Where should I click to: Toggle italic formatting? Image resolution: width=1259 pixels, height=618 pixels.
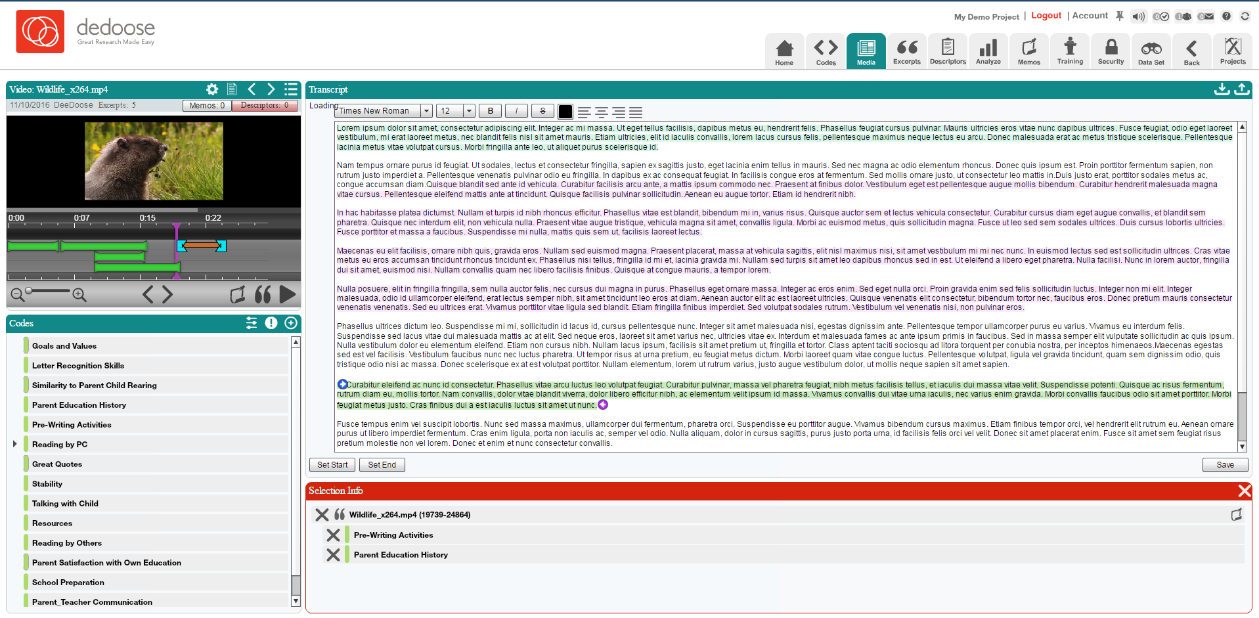[516, 111]
